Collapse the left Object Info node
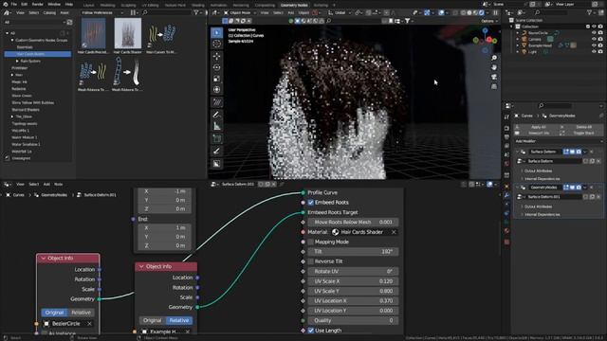This screenshot has height=341, width=607. [x=44, y=259]
